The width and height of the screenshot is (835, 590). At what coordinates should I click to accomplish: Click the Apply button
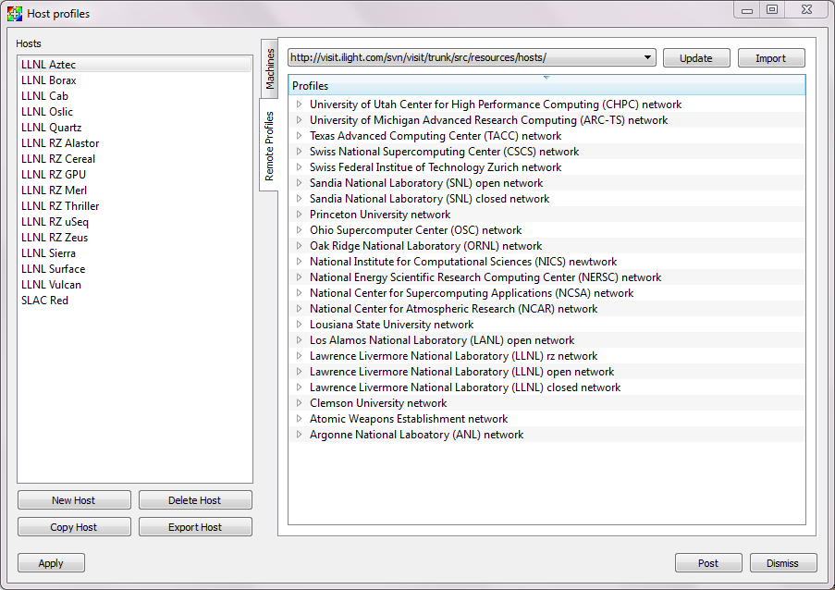point(51,563)
